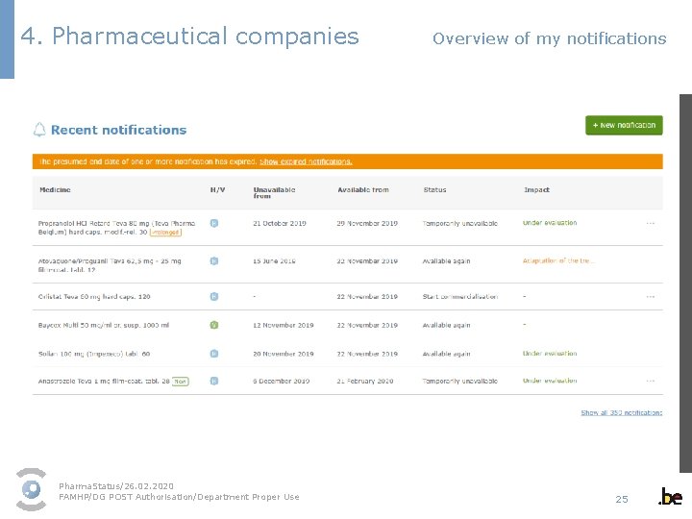Click the Impact column header

(x=536, y=189)
